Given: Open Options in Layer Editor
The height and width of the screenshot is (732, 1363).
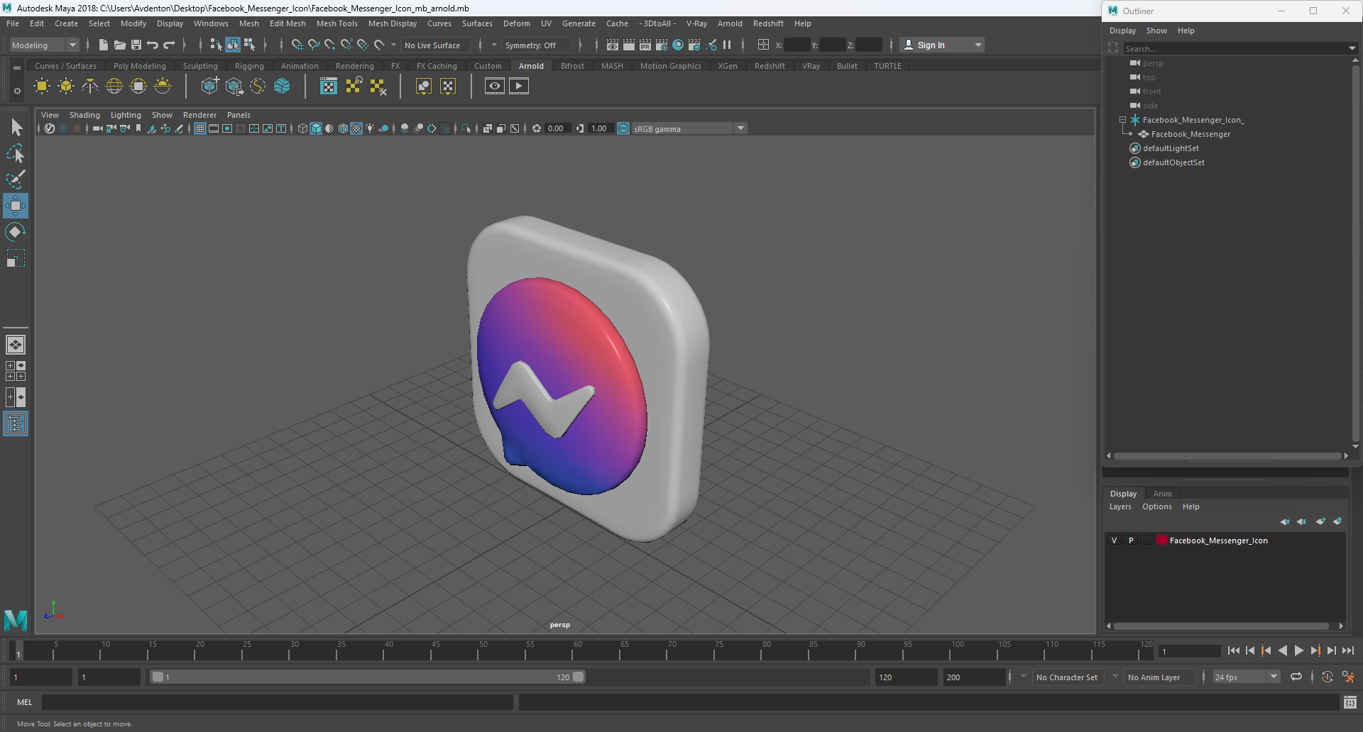Looking at the screenshot, I should click(1156, 506).
